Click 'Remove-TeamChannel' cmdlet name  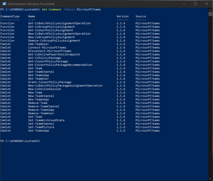[44, 106]
